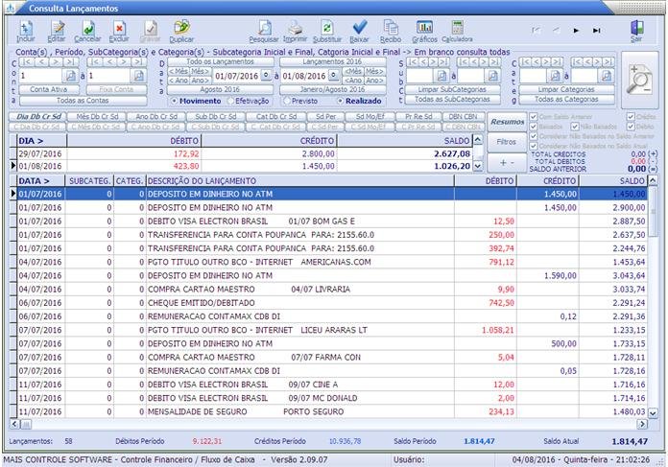Open lookup for the initial Categoria field

pos(555,76)
